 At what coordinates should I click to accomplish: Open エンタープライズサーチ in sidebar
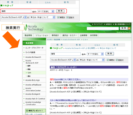click(x=34, y=48)
